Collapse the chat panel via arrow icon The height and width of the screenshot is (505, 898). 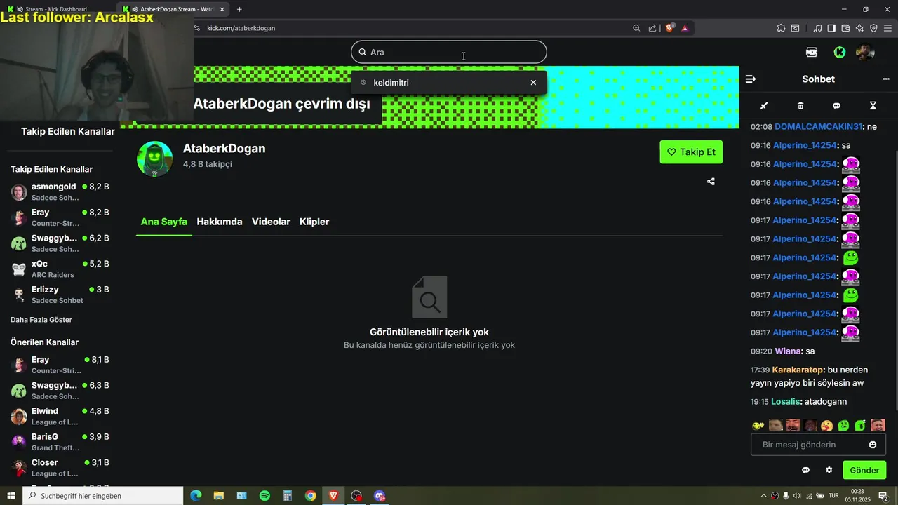pos(751,79)
